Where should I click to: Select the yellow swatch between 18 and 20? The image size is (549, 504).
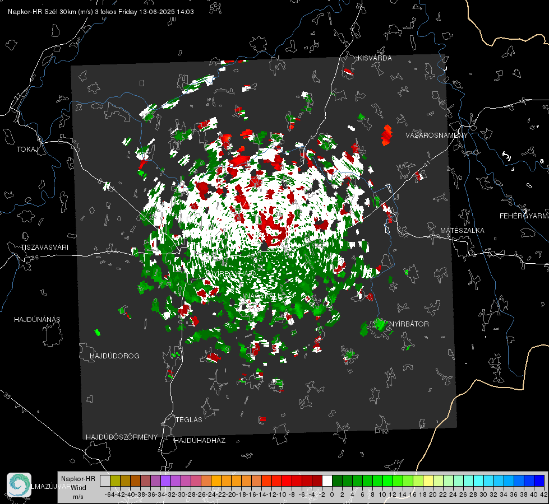pyautogui.click(x=428, y=480)
